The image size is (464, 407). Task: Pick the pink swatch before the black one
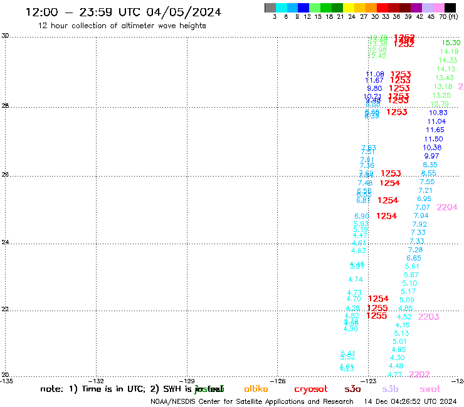tap(438, 8)
